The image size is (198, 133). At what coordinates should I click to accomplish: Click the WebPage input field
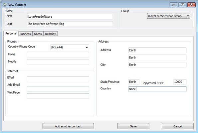click(58, 96)
